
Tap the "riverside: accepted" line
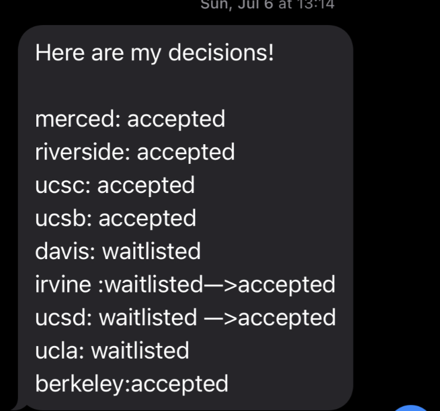(135, 152)
